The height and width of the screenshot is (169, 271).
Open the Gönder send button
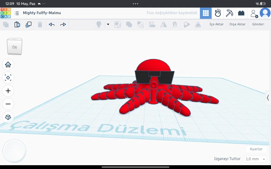click(258, 24)
